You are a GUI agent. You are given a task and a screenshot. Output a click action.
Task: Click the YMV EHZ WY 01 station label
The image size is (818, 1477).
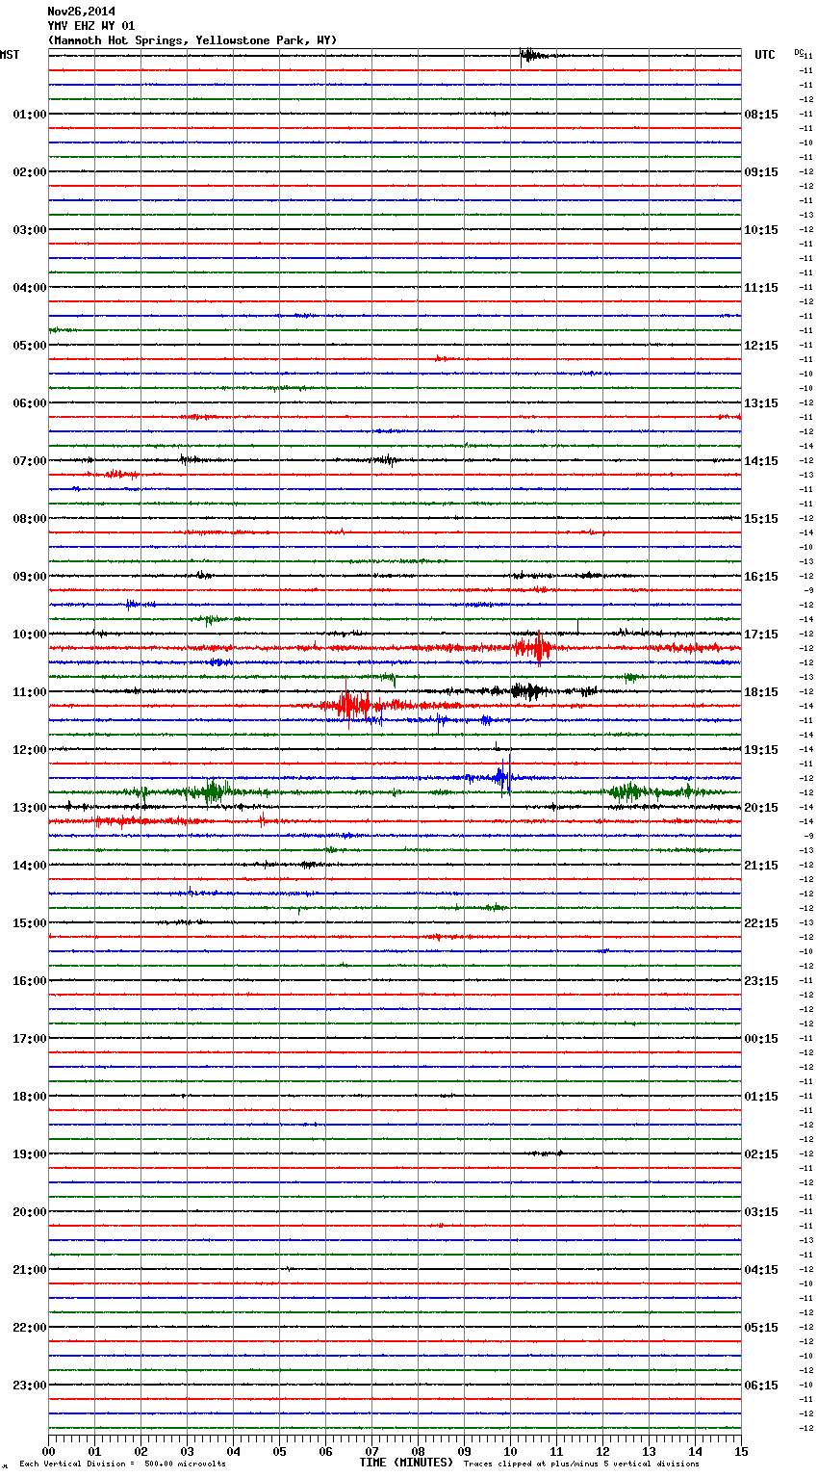[x=91, y=26]
